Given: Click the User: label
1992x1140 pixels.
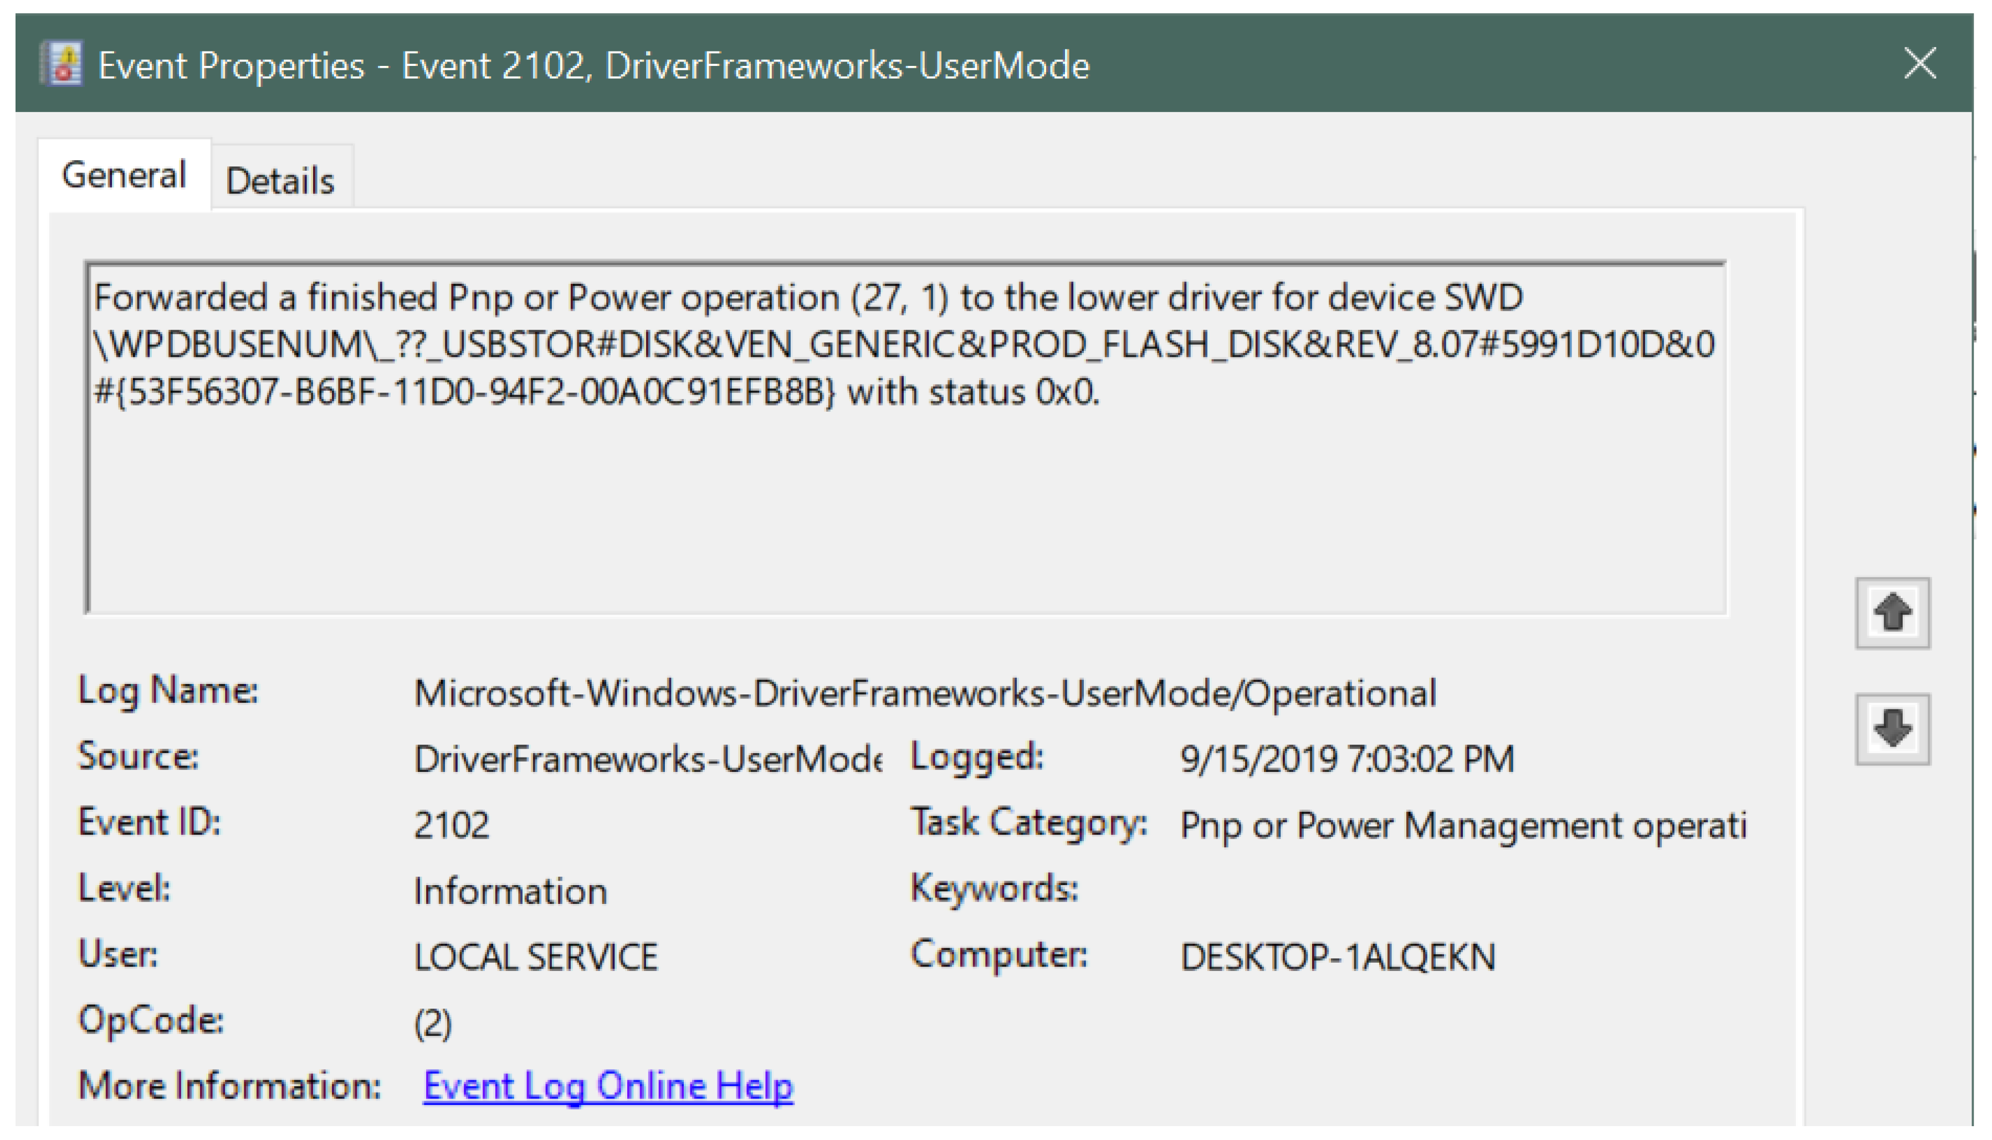Looking at the screenshot, I should (x=118, y=954).
